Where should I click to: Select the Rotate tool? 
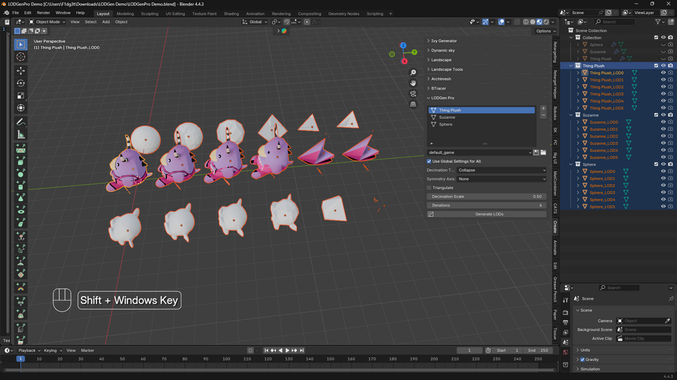point(21,83)
